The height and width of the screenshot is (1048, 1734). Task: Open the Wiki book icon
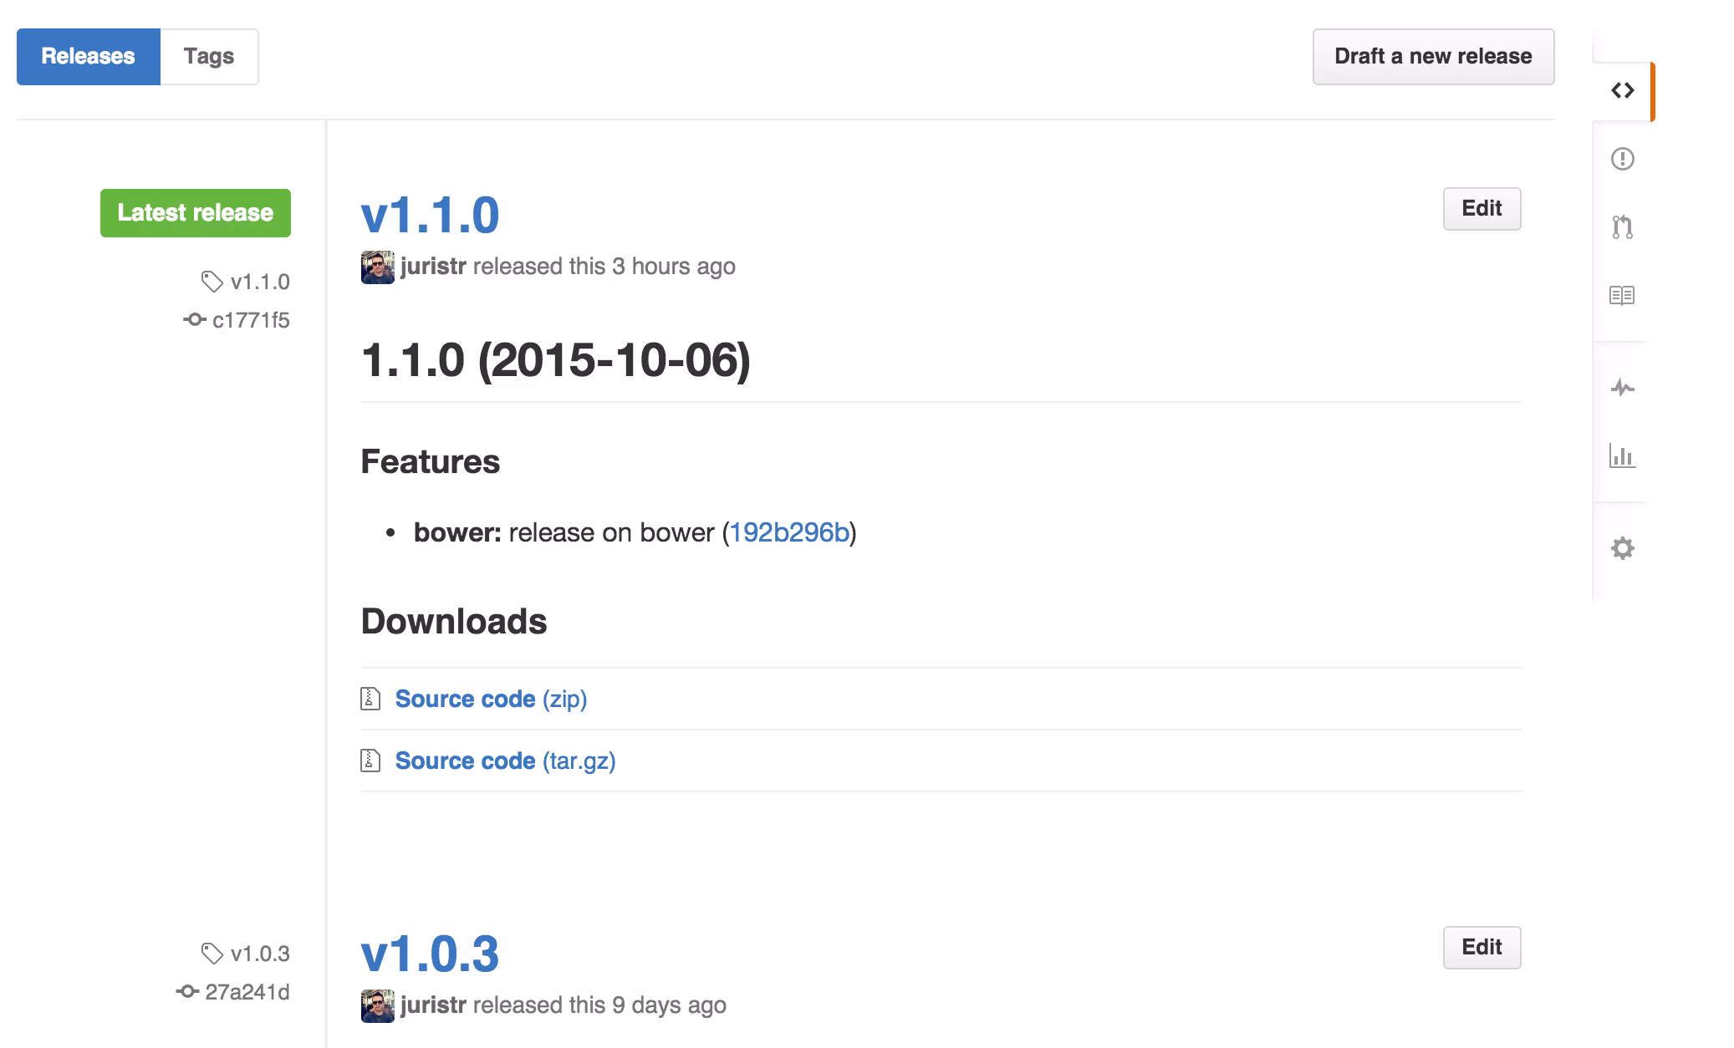tap(1622, 295)
